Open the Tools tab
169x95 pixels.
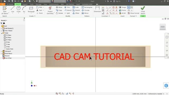point(32,4)
